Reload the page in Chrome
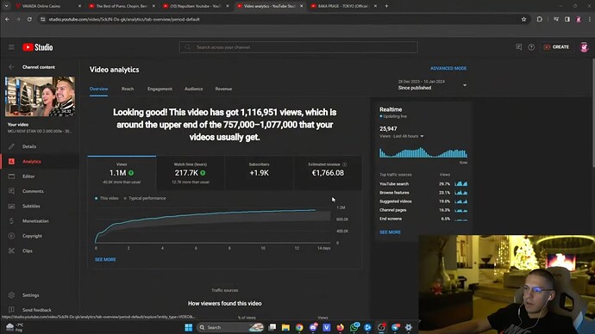The image size is (595, 334). pos(29,19)
